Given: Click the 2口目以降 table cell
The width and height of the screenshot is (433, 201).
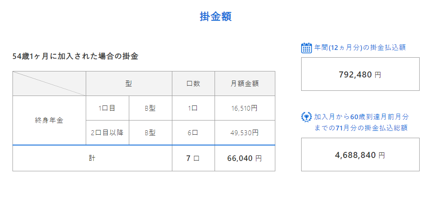Looking at the screenshot, I should point(107,133).
